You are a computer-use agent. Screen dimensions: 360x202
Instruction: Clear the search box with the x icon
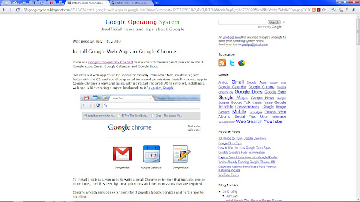point(283,22)
